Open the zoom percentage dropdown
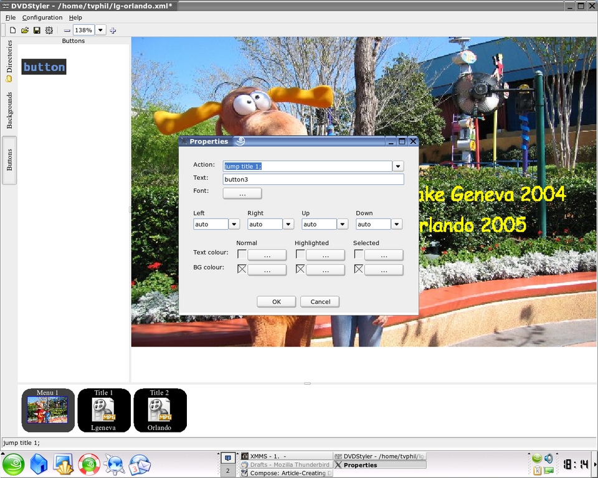The image size is (598, 478). 100,30
